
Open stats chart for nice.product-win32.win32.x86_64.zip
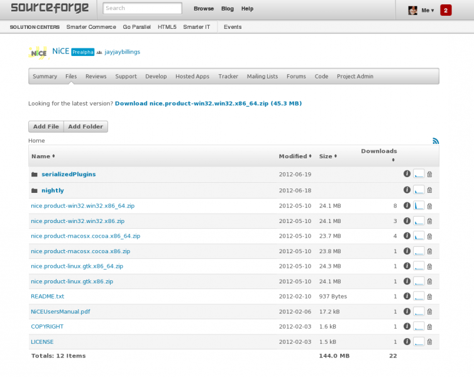pos(419,205)
